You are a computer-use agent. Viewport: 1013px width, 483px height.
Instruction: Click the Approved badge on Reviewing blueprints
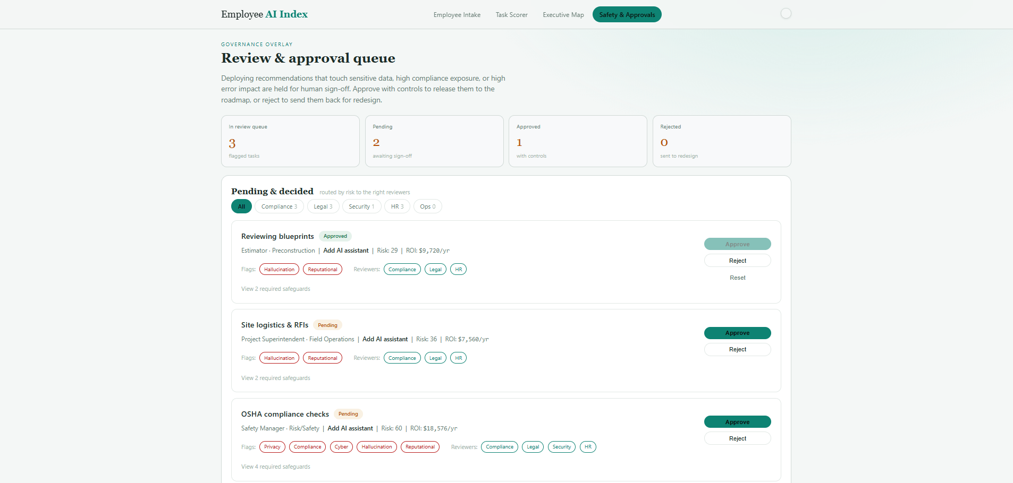[335, 236]
